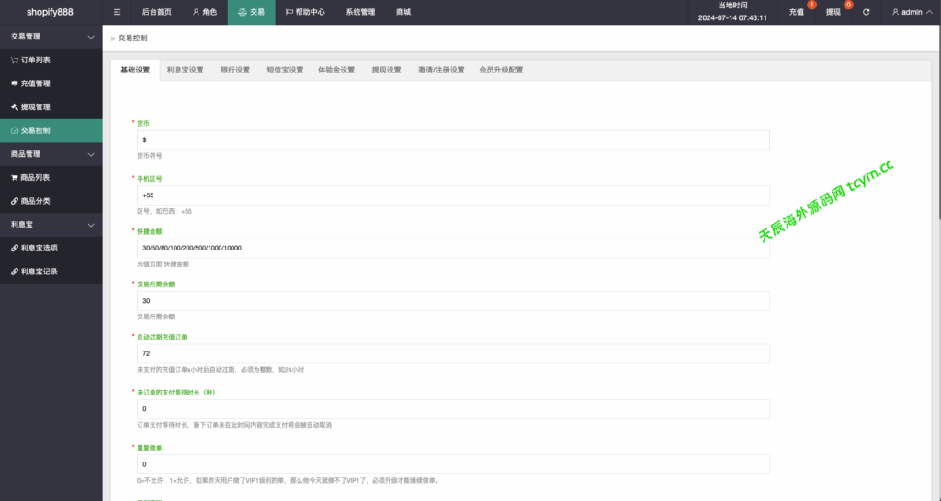This screenshot has height=501, width=941.
Task: Click the 快捷金额 input field
Action: click(453, 248)
